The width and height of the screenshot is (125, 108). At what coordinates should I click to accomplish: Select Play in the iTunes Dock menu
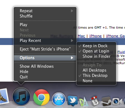(x=45, y=25)
